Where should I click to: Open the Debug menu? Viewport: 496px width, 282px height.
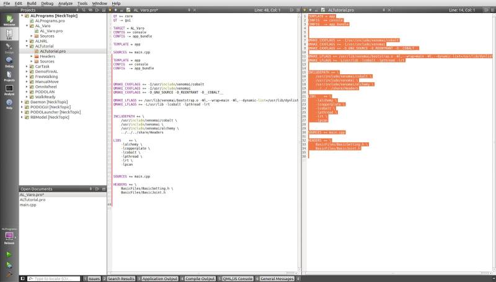point(48,3)
